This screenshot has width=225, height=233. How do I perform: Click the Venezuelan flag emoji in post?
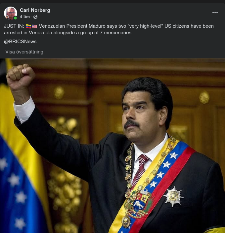click(28, 26)
